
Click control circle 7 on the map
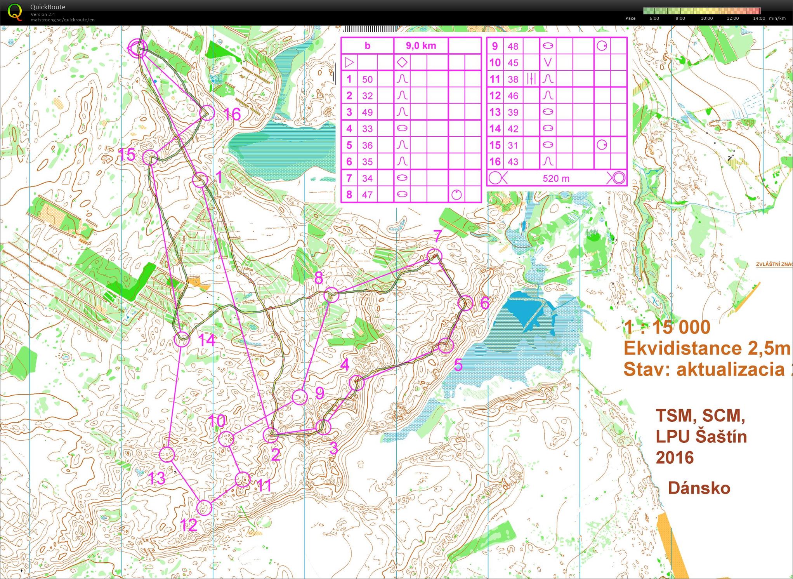pos(434,256)
